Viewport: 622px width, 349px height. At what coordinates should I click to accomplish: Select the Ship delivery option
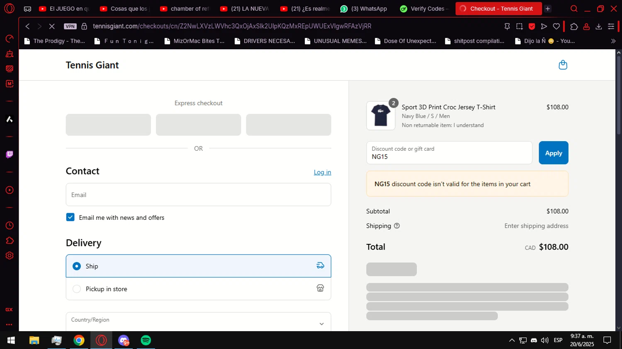(x=198, y=266)
